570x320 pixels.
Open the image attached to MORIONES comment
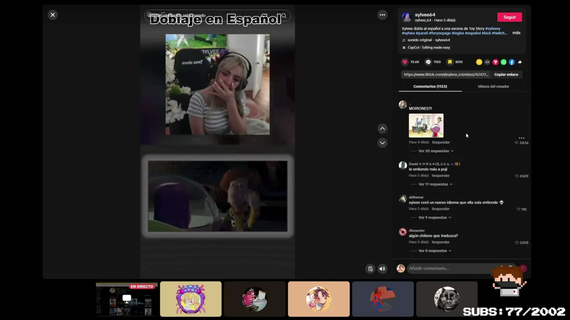[426, 126]
